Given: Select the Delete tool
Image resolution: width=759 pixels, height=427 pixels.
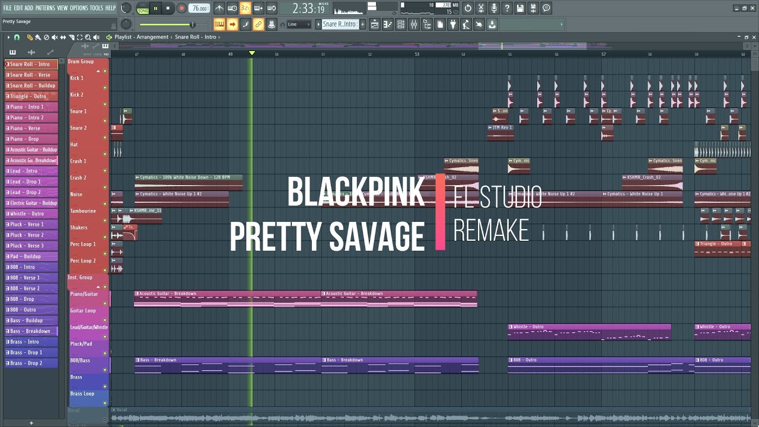Looking at the screenshot, I should [46, 37].
